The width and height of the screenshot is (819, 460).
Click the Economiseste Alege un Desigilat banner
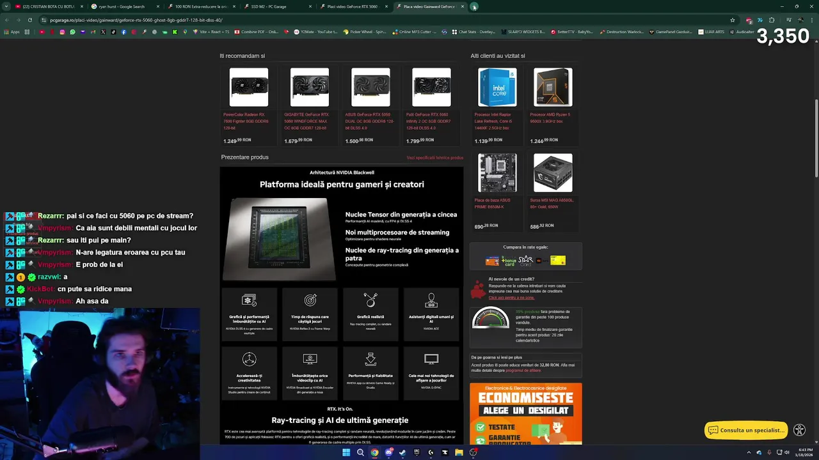[526, 414]
